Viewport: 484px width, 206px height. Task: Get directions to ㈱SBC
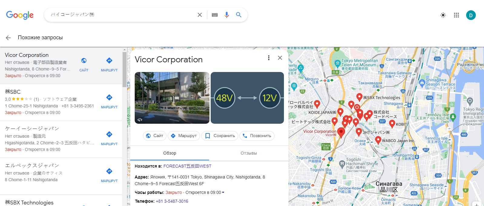click(x=109, y=97)
